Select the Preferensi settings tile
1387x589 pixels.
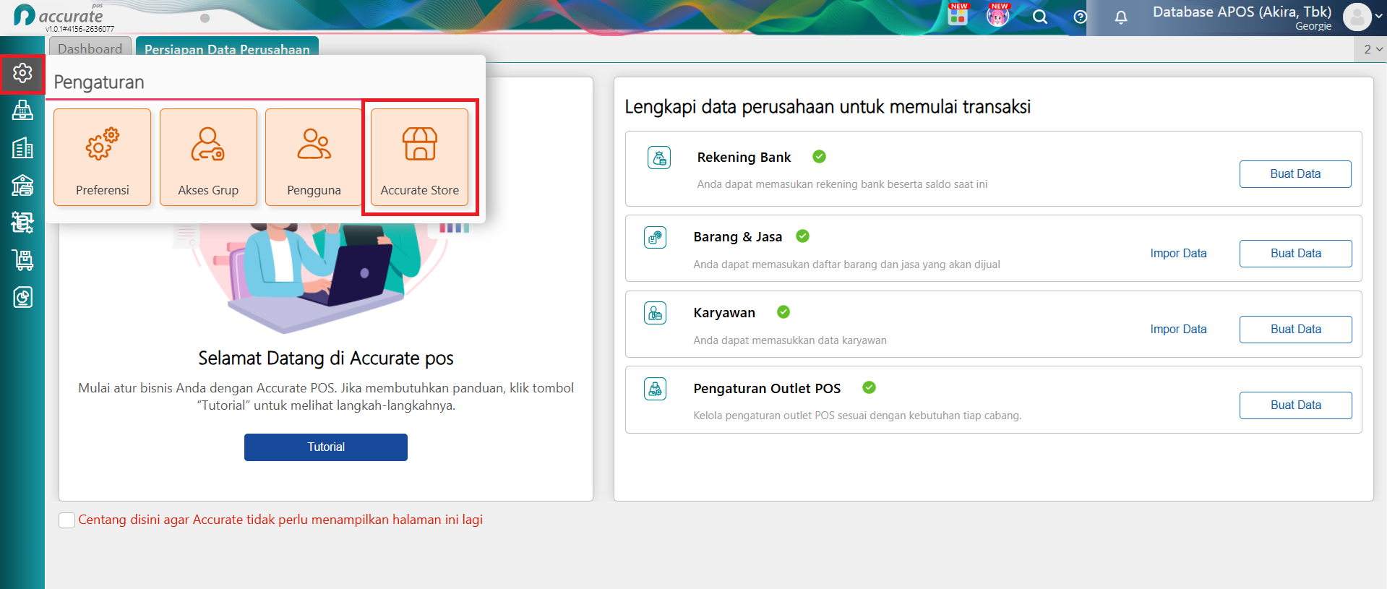[103, 158]
